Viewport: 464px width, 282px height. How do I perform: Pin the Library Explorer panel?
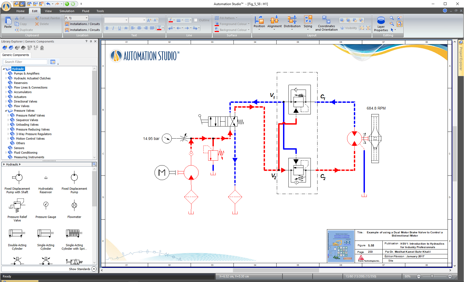tap(91, 41)
